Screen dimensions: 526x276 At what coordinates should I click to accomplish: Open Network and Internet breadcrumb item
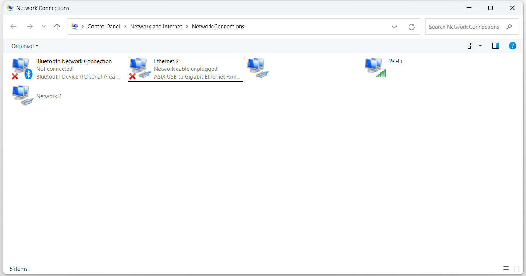[x=156, y=26]
